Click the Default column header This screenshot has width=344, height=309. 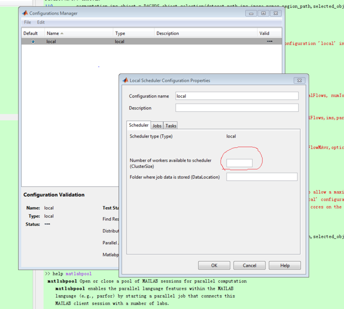pos(33,33)
